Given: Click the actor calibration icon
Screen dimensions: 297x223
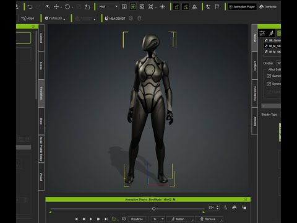Looking at the screenshot, I should pyautogui.click(x=209, y=7).
